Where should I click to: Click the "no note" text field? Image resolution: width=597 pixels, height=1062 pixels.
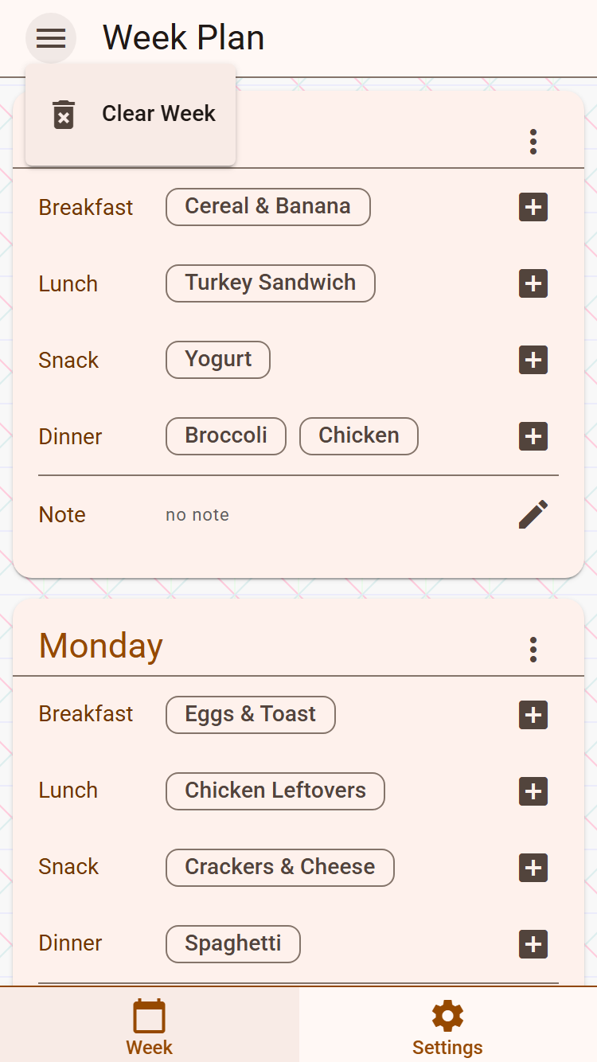[197, 515]
